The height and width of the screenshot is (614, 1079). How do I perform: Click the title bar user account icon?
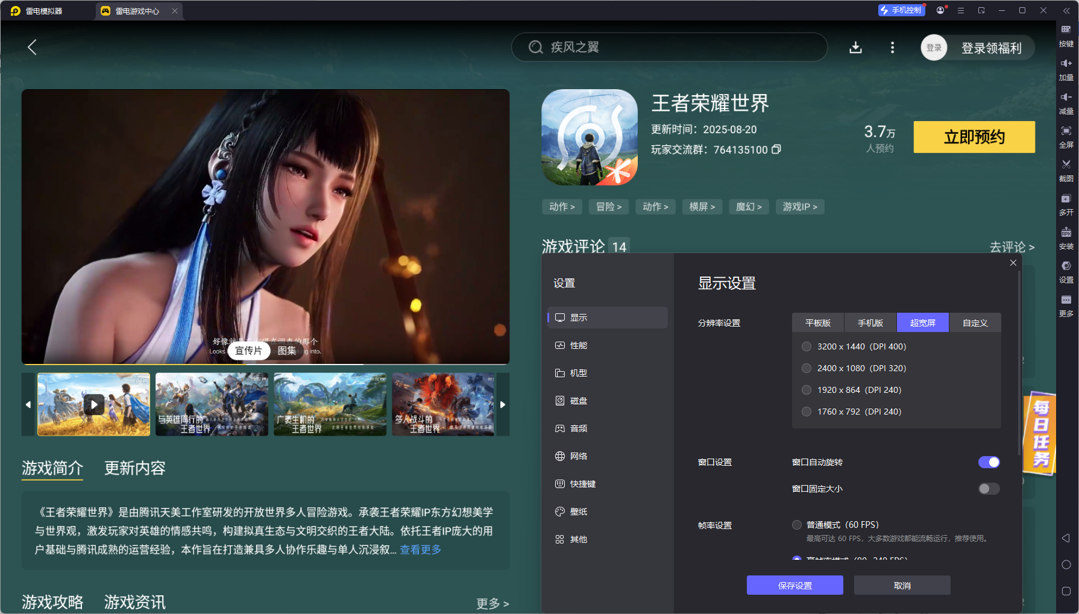pos(940,10)
